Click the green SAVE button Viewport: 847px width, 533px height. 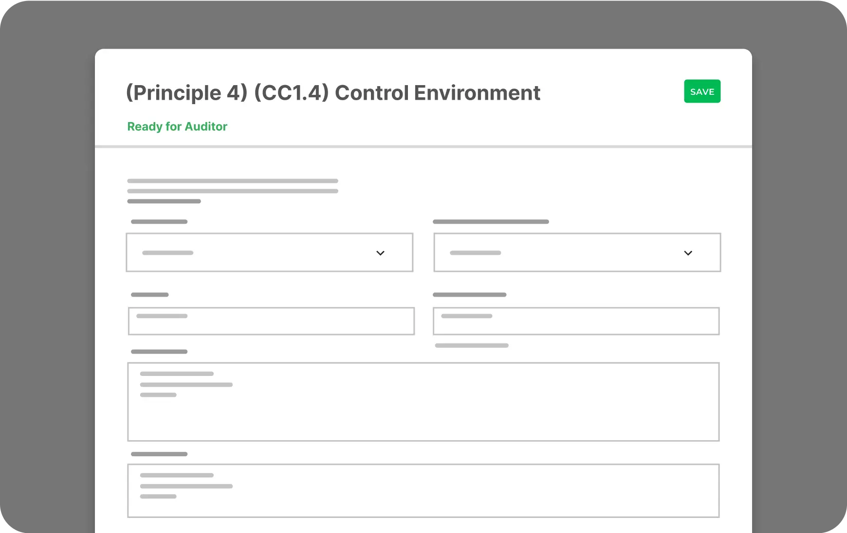pos(702,91)
